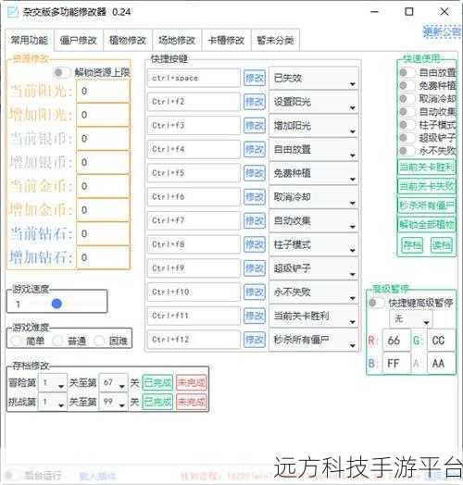Click the 存档 save button
The width and height of the screenshot is (463, 485).
click(412, 245)
